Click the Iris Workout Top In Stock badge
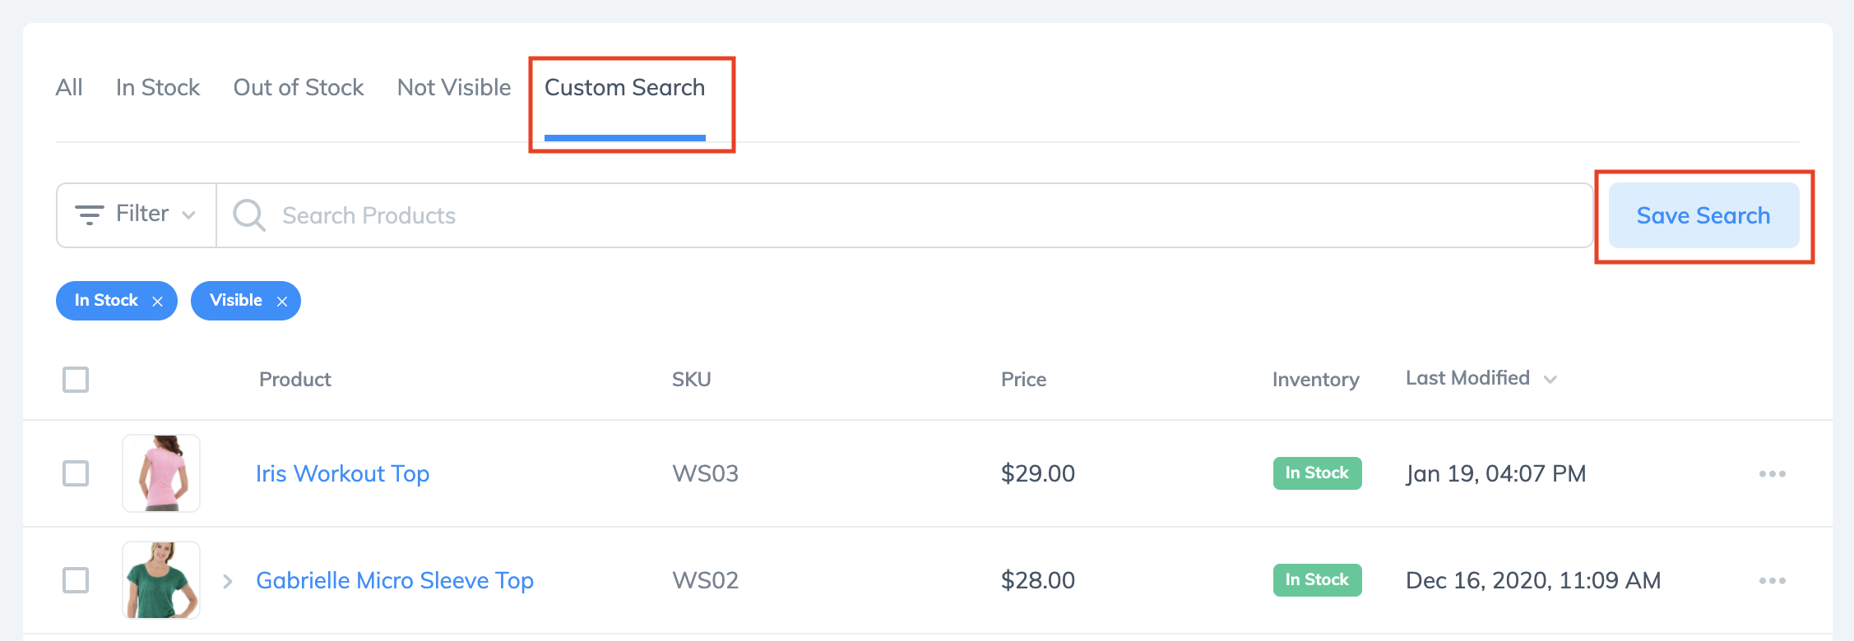 click(x=1317, y=473)
